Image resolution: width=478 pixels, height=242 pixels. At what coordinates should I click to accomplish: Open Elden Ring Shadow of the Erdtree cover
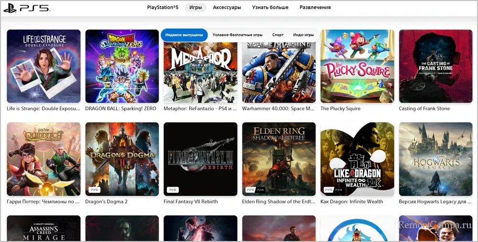tap(279, 159)
